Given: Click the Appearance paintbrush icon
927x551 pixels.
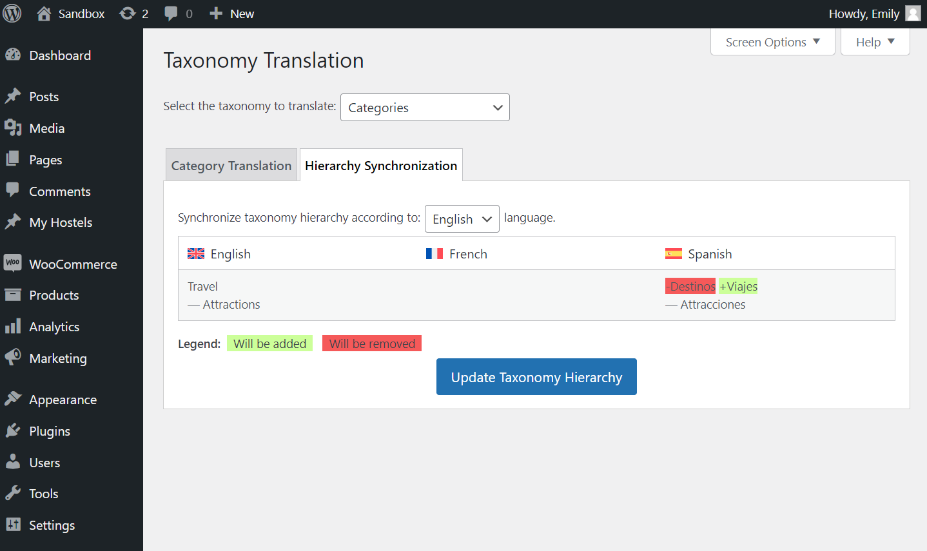Looking at the screenshot, I should pyautogui.click(x=13, y=400).
